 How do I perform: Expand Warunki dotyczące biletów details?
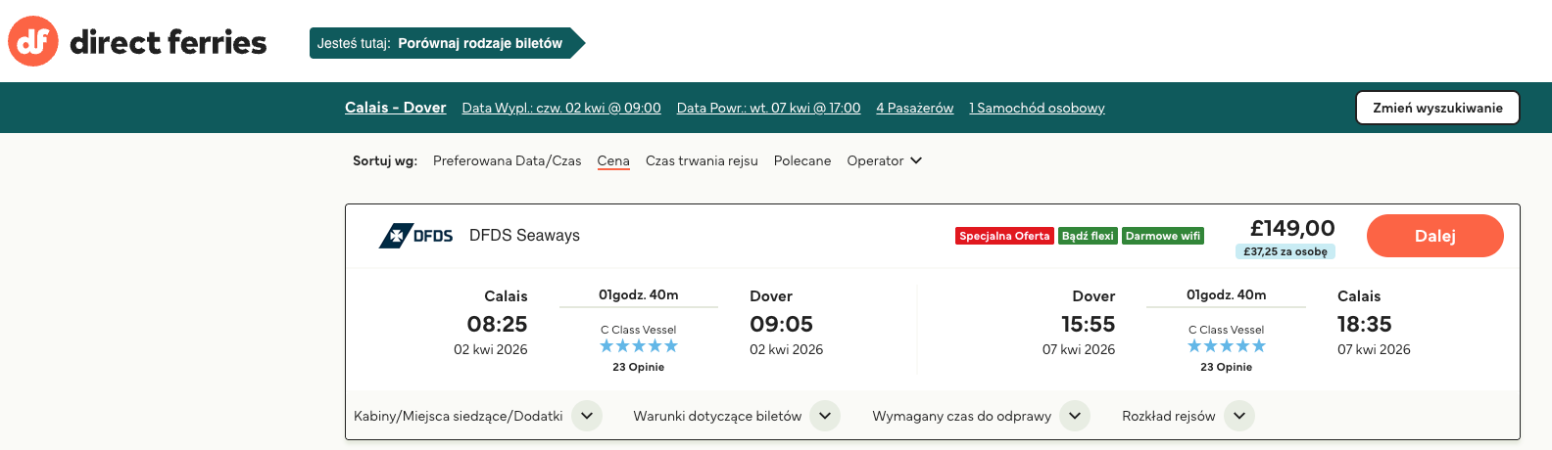coord(825,416)
